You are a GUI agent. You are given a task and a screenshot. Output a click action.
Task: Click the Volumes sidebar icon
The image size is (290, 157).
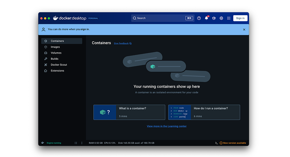pos(46,53)
